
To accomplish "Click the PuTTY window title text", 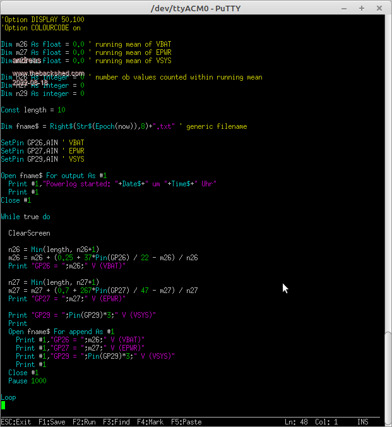I will tap(195, 8).
